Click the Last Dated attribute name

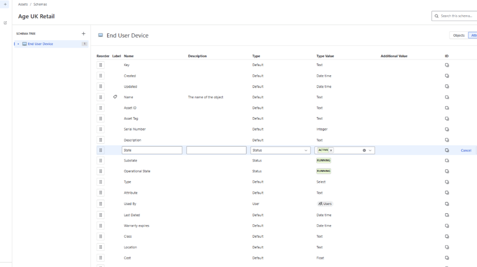point(132,215)
